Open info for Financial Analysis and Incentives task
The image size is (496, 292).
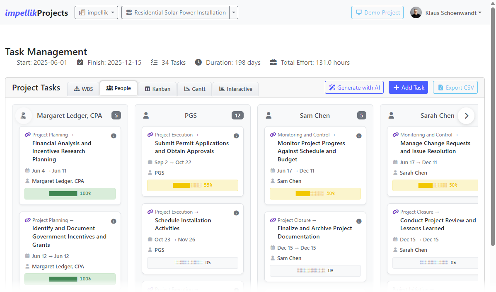pos(114,136)
